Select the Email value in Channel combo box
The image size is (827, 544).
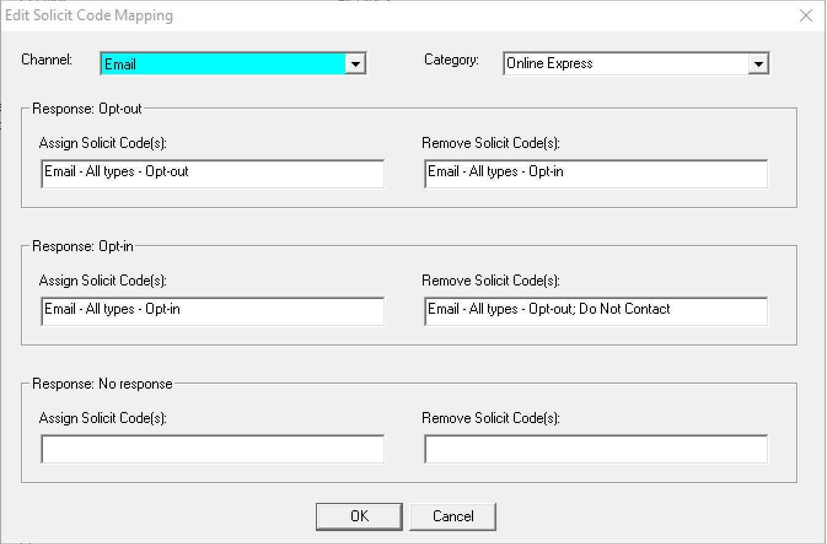point(223,64)
